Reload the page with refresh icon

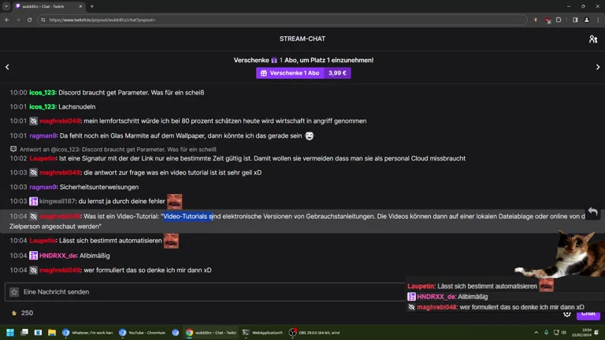point(29,20)
